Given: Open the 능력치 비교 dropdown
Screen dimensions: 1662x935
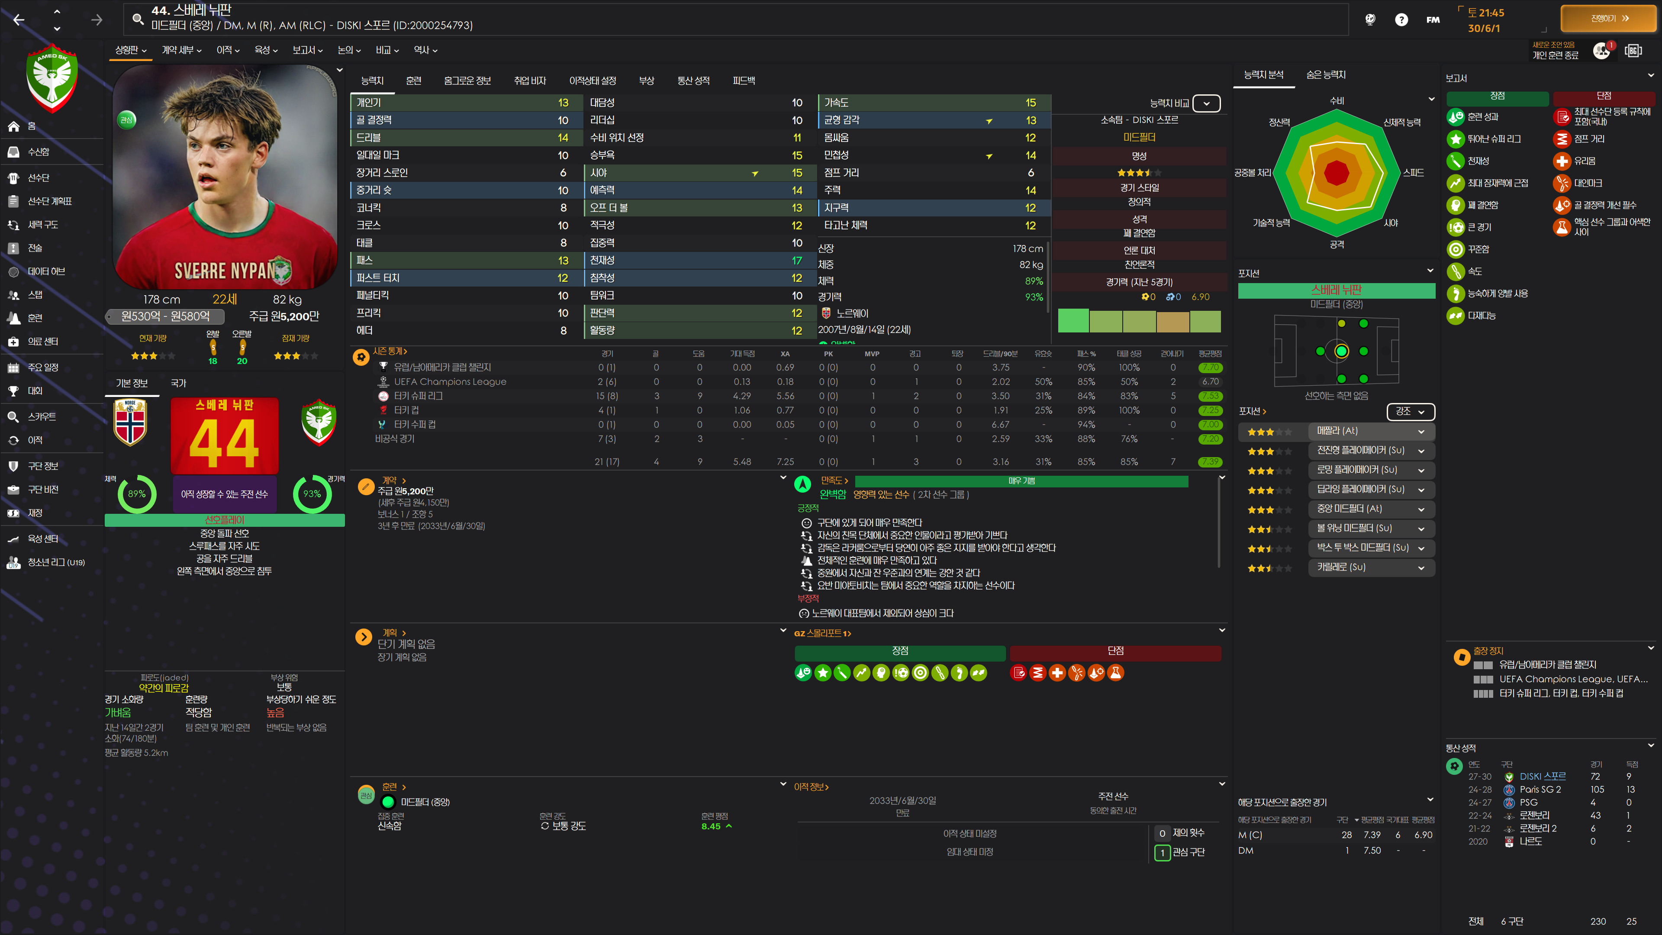Looking at the screenshot, I should pyautogui.click(x=1206, y=103).
